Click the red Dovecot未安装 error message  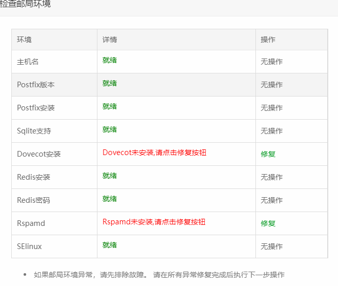pyautogui.click(x=154, y=152)
